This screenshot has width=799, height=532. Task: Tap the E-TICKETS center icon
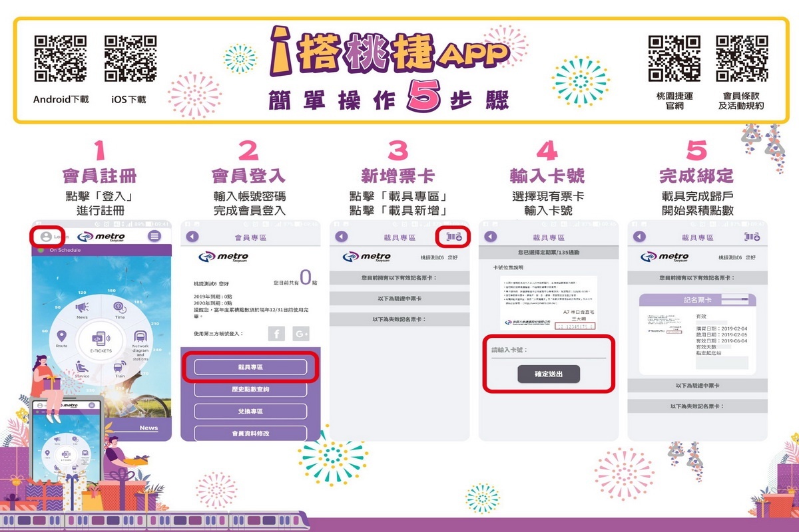click(101, 341)
